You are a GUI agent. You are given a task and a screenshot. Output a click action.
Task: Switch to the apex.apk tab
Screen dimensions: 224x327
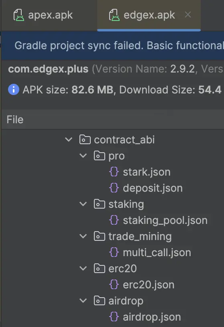tap(43, 15)
